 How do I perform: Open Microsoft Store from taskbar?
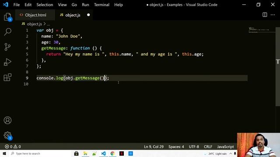tap(76, 154)
